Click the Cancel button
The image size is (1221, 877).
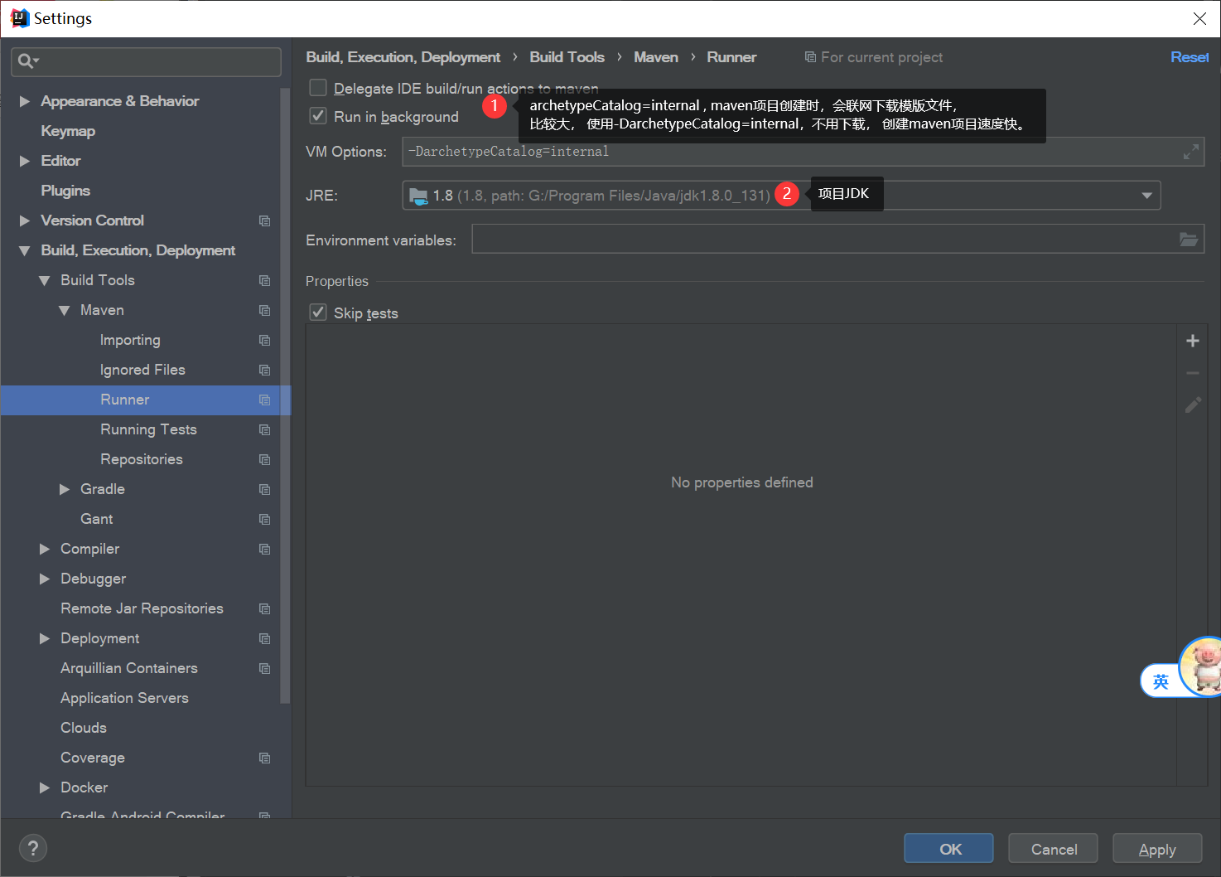click(1053, 849)
